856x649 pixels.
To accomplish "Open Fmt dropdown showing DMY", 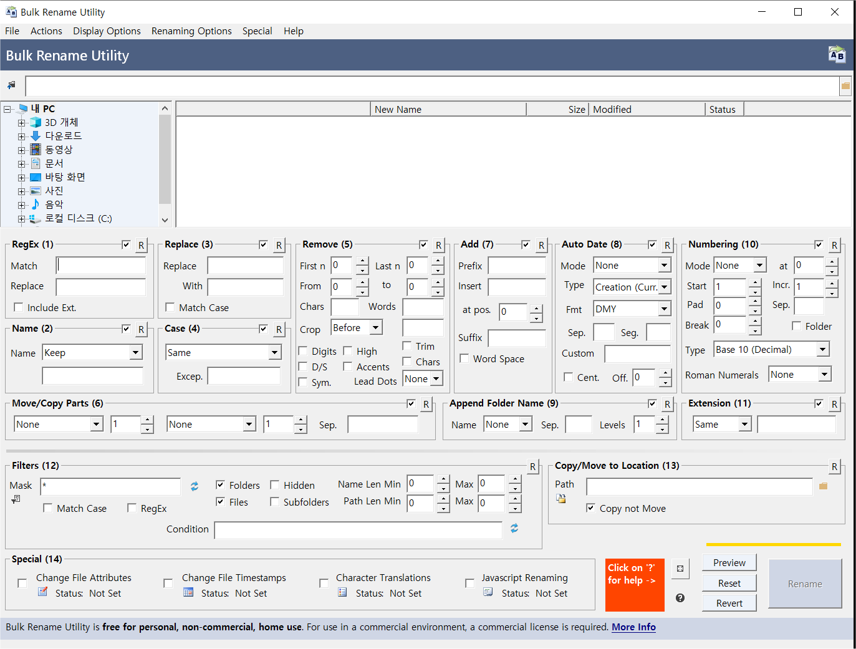I will tap(632, 309).
